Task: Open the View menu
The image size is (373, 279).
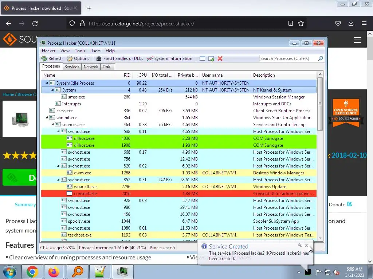Action: [65, 51]
